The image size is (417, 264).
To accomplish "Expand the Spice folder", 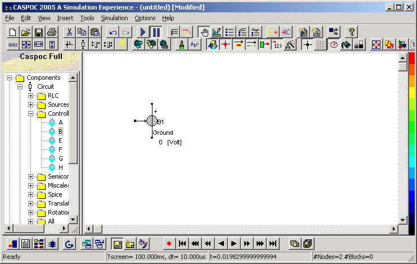I will point(30,195).
